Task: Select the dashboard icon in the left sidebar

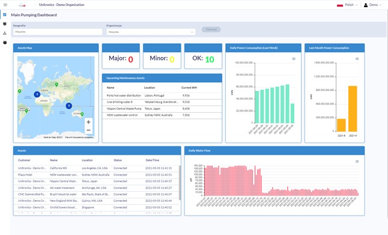Action: pyautogui.click(x=5, y=15)
